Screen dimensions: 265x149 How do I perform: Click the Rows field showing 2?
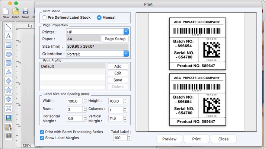[x=75, y=110]
